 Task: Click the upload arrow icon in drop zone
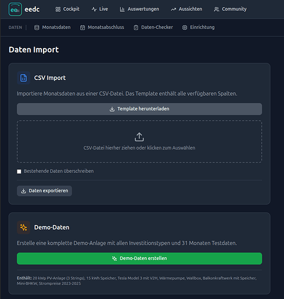coord(139,137)
